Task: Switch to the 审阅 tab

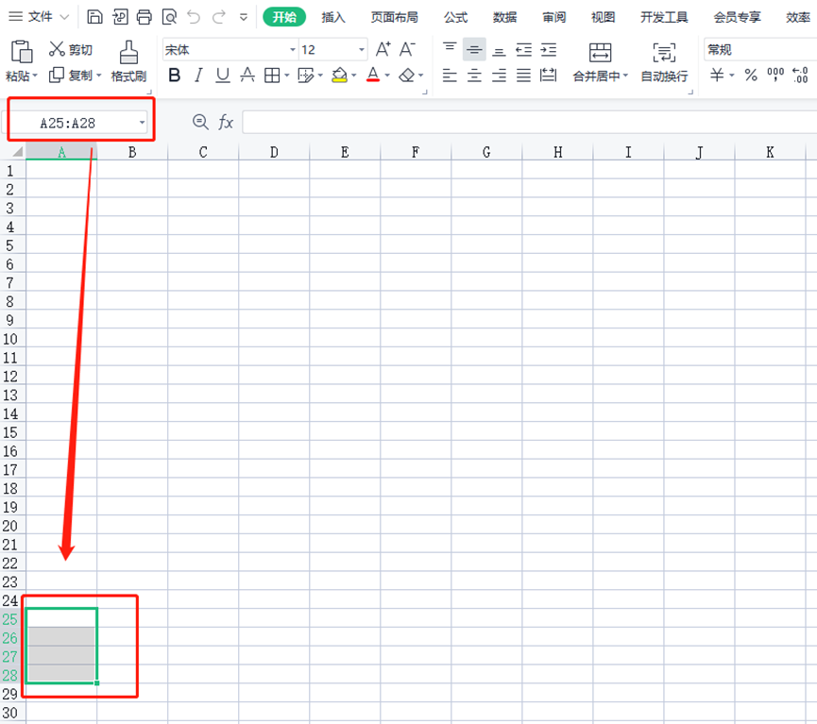Action: [553, 17]
